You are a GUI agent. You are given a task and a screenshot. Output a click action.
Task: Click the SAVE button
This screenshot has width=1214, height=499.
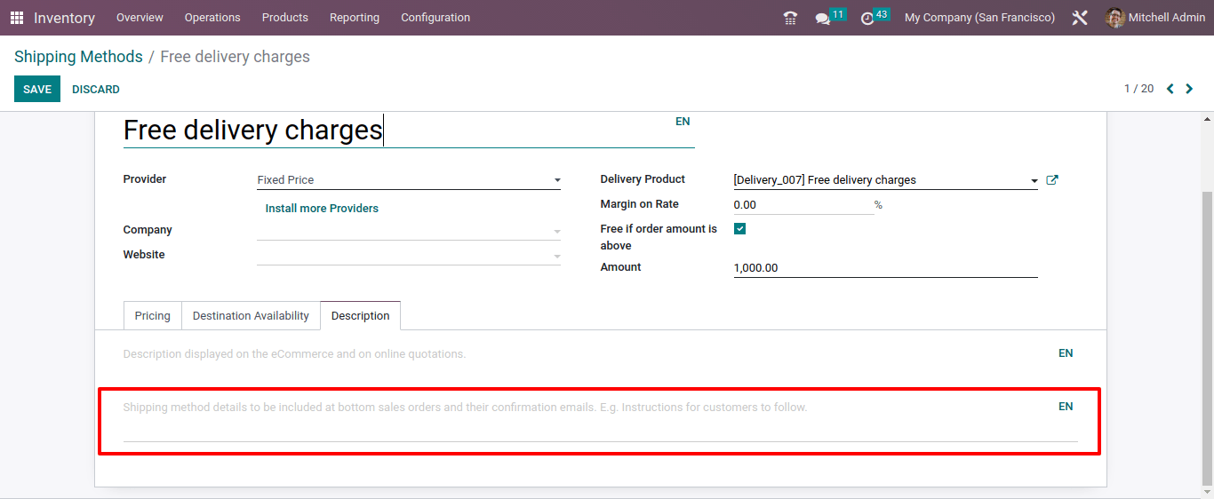pos(37,89)
